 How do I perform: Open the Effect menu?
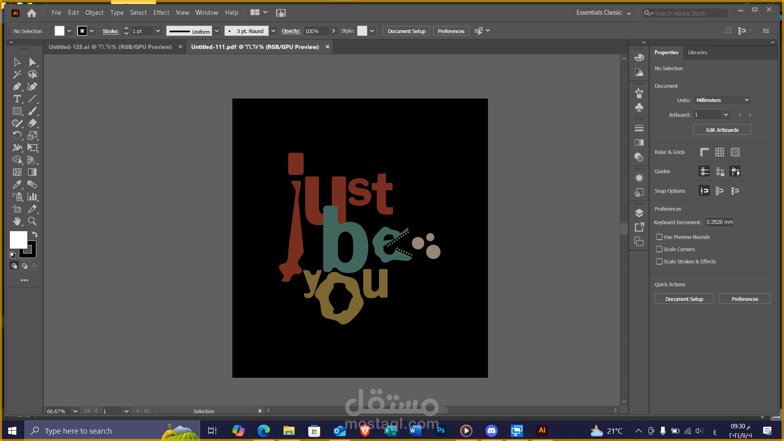coord(161,13)
